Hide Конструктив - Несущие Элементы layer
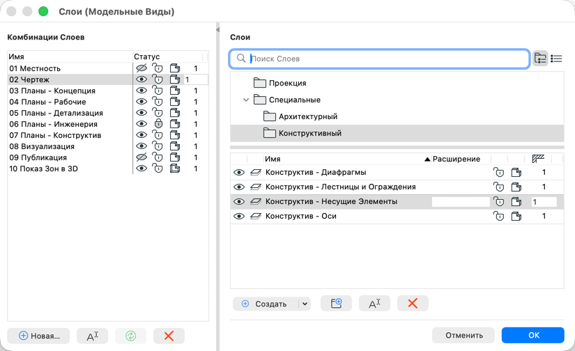The image size is (575, 351). pos(239,201)
